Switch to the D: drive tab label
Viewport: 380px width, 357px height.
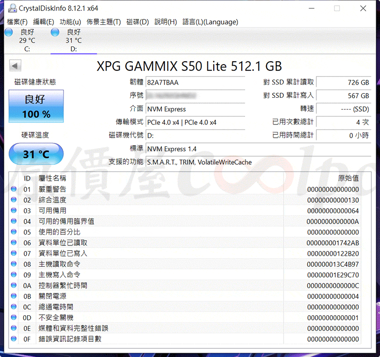[x=74, y=49]
